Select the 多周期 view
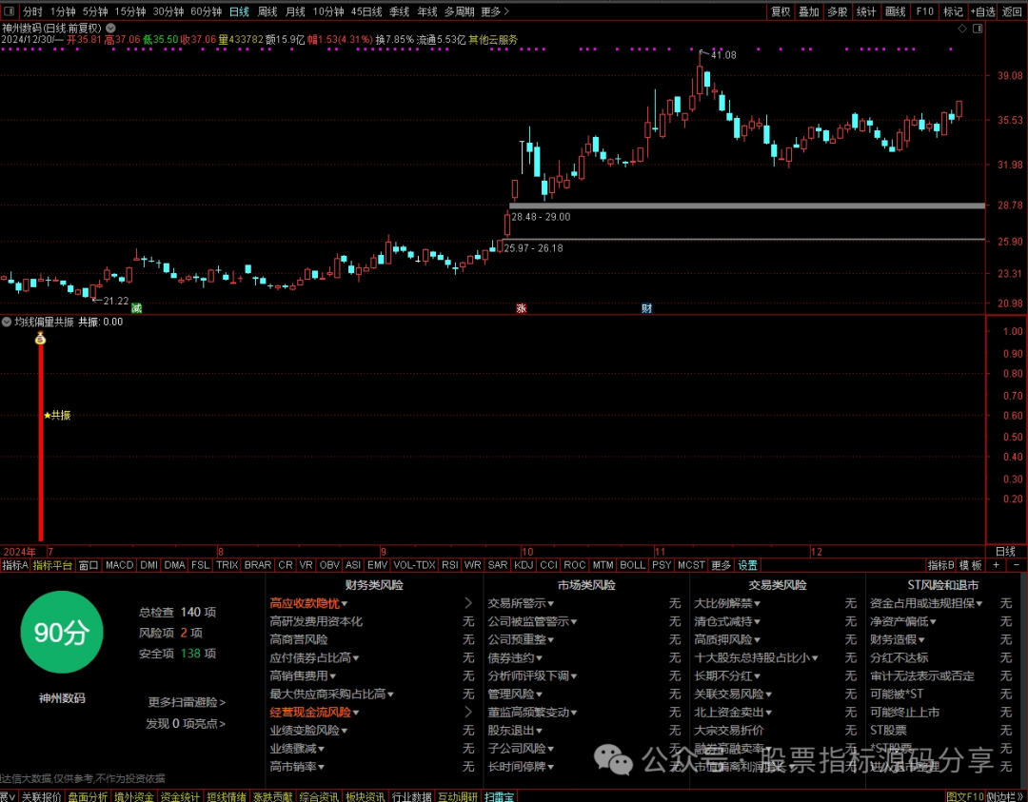This screenshot has width=1028, height=802. (459, 11)
